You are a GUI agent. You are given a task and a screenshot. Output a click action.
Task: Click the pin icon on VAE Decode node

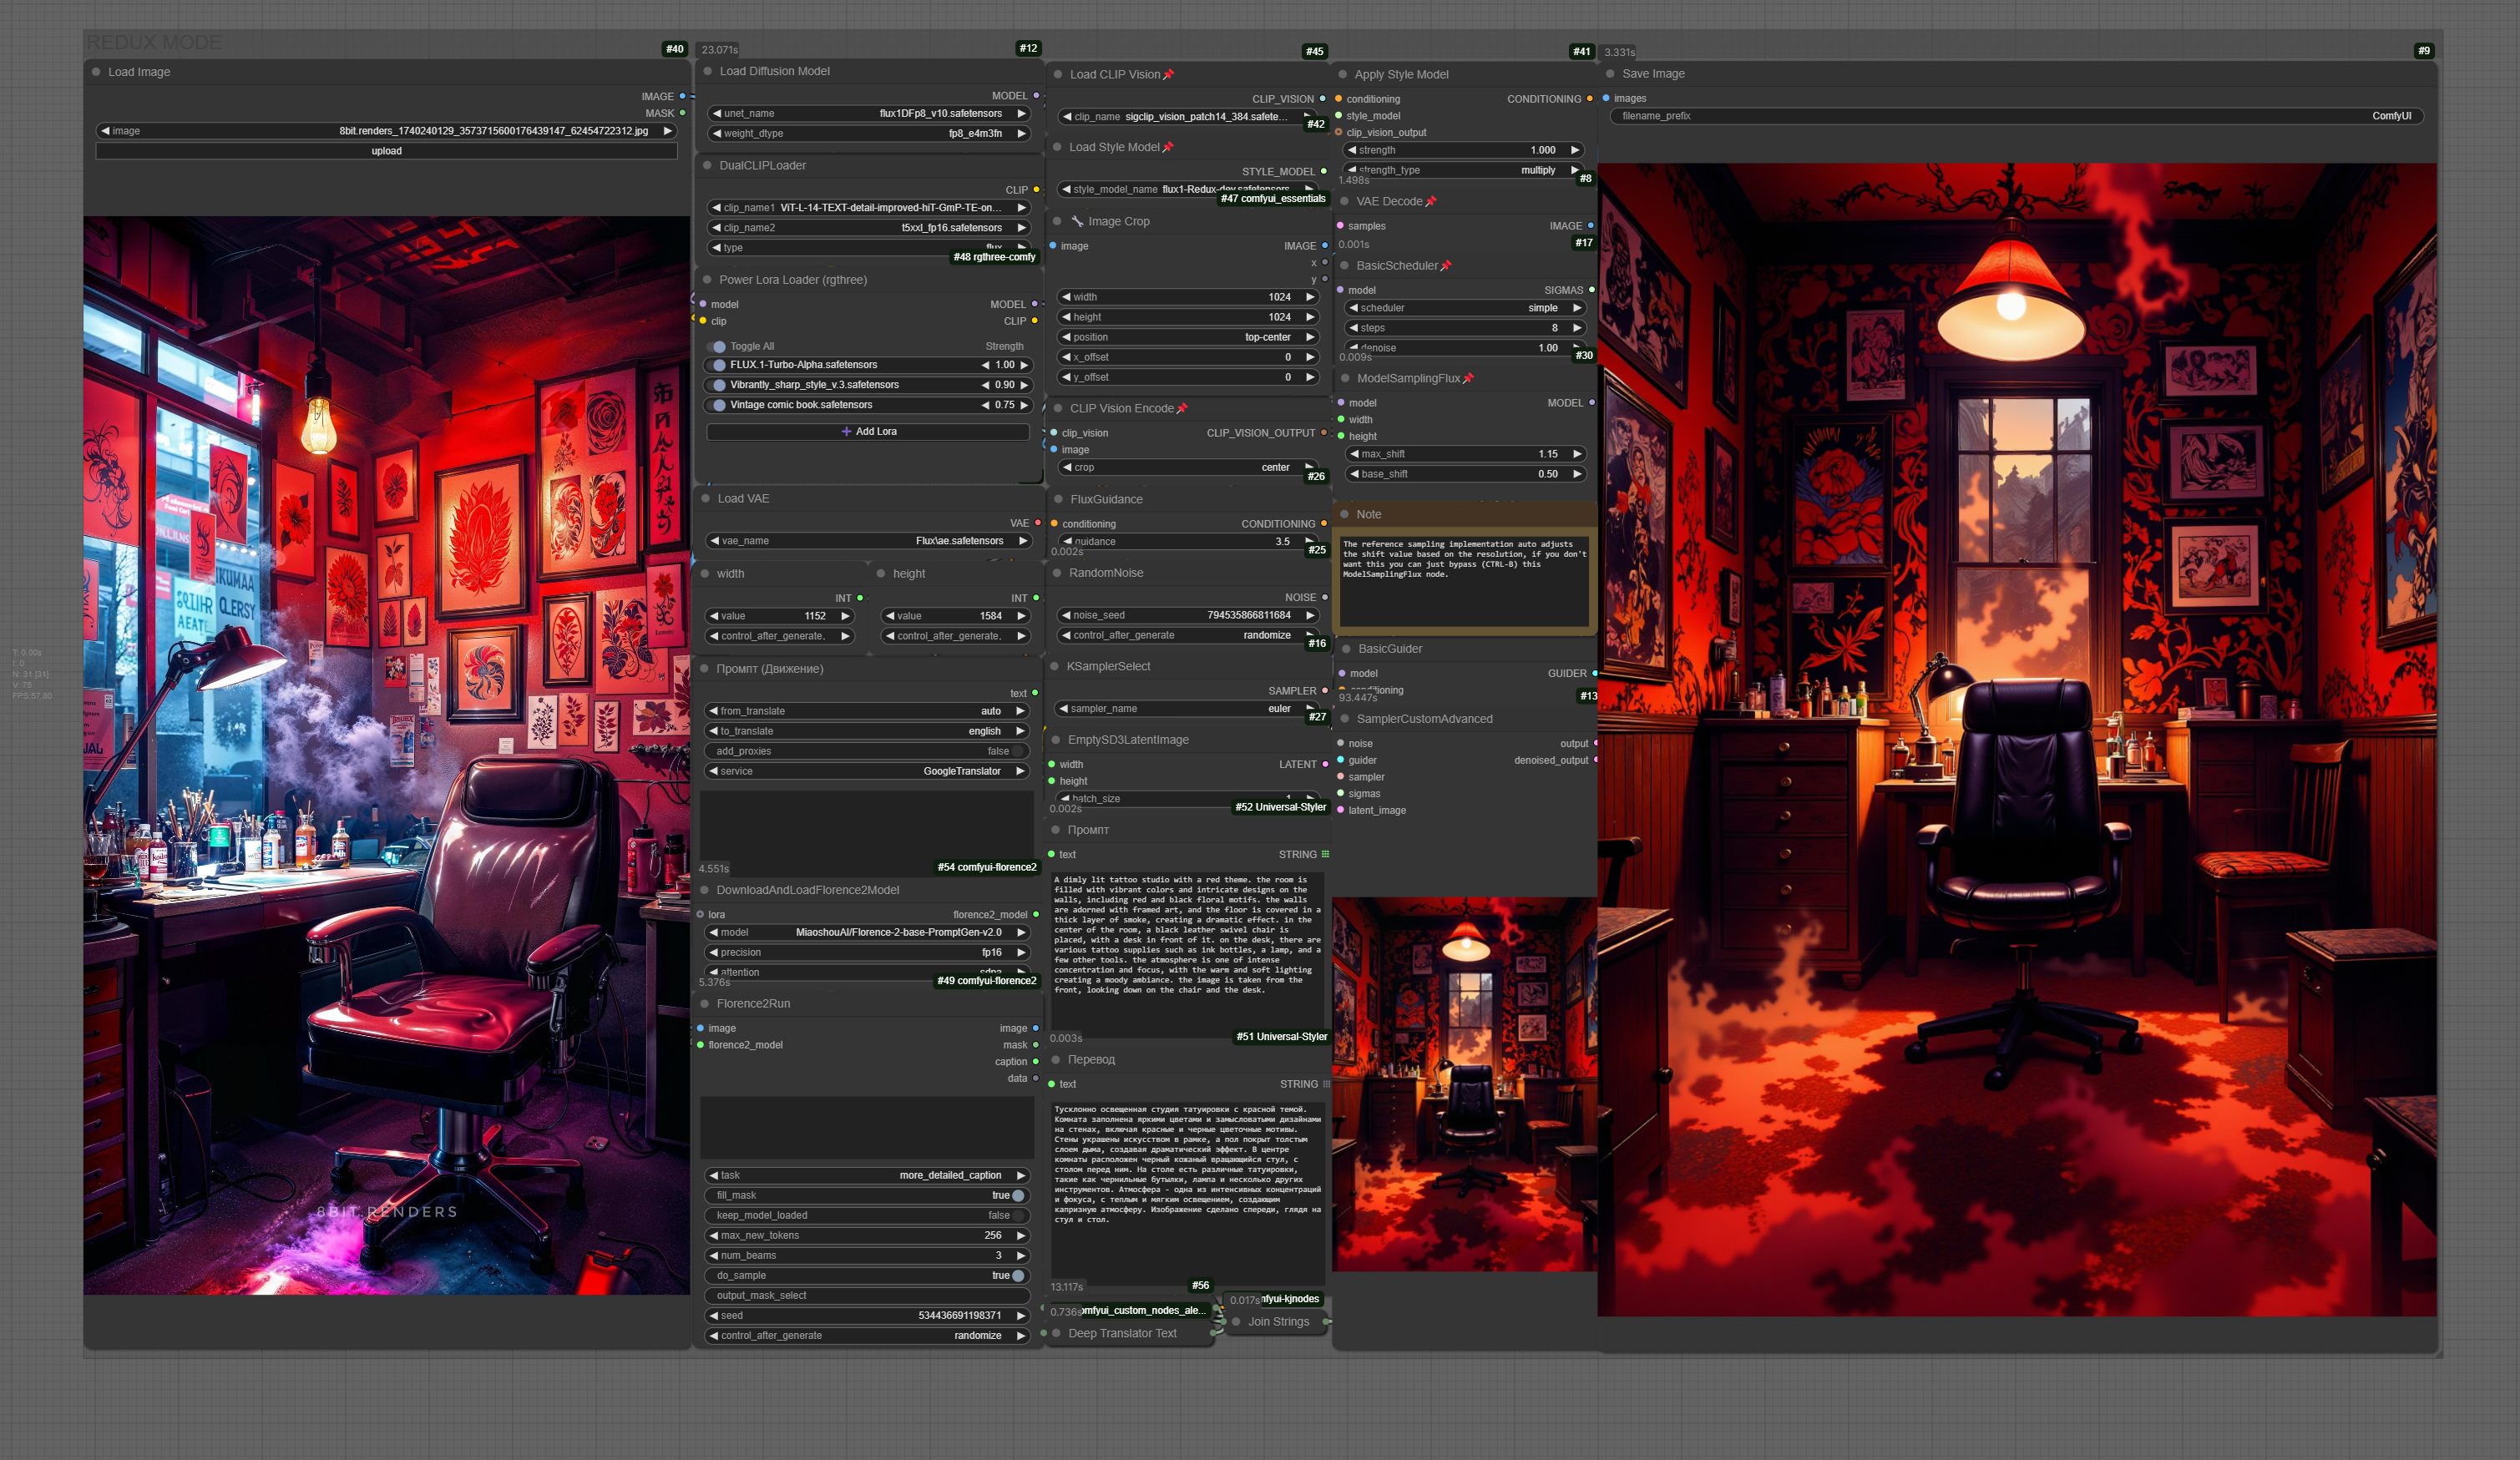point(1431,202)
